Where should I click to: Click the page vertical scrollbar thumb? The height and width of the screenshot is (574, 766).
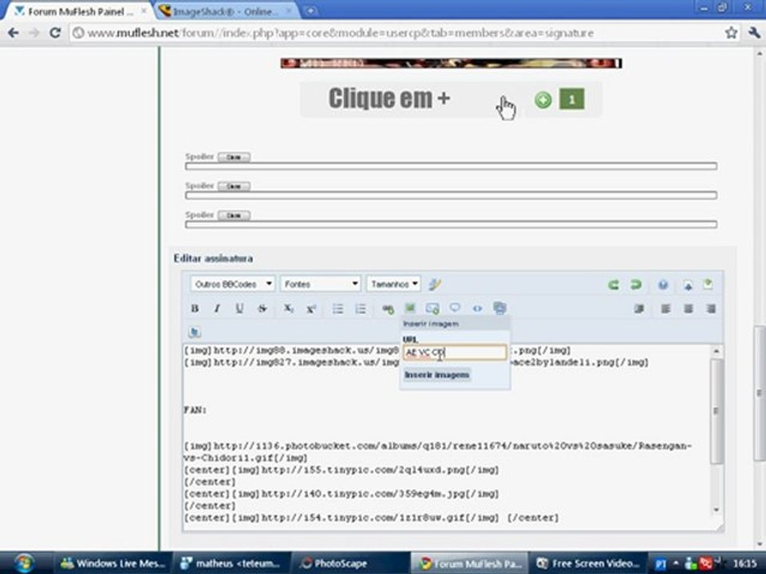click(x=760, y=393)
